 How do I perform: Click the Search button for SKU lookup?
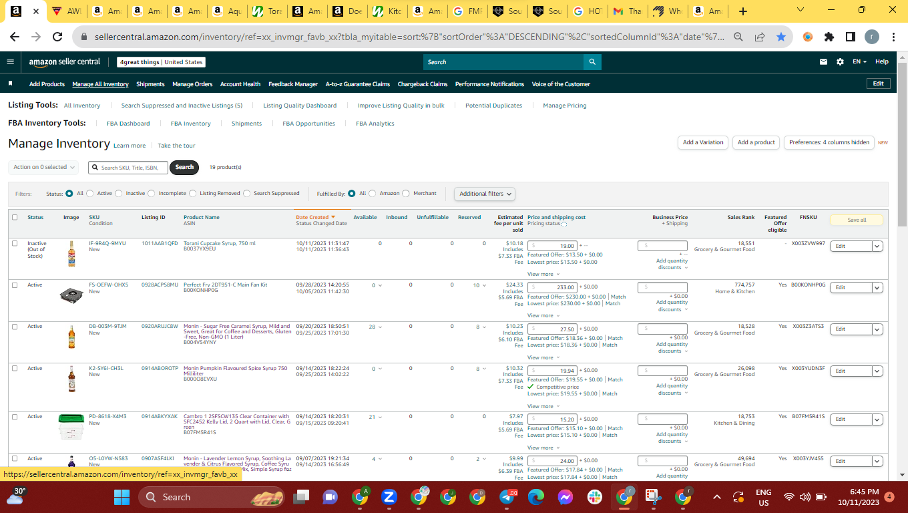coord(184,167)
